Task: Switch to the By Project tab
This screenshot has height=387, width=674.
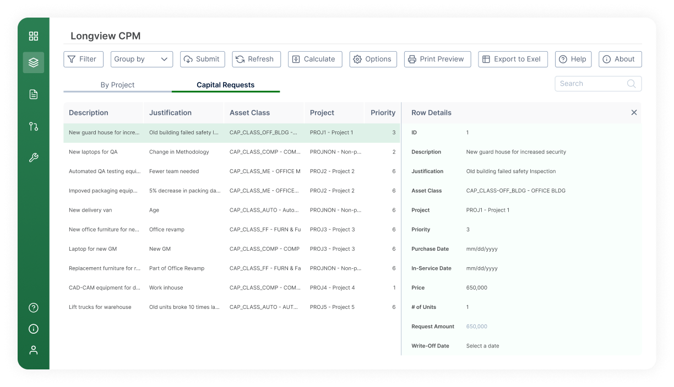Action: point(117,85)
